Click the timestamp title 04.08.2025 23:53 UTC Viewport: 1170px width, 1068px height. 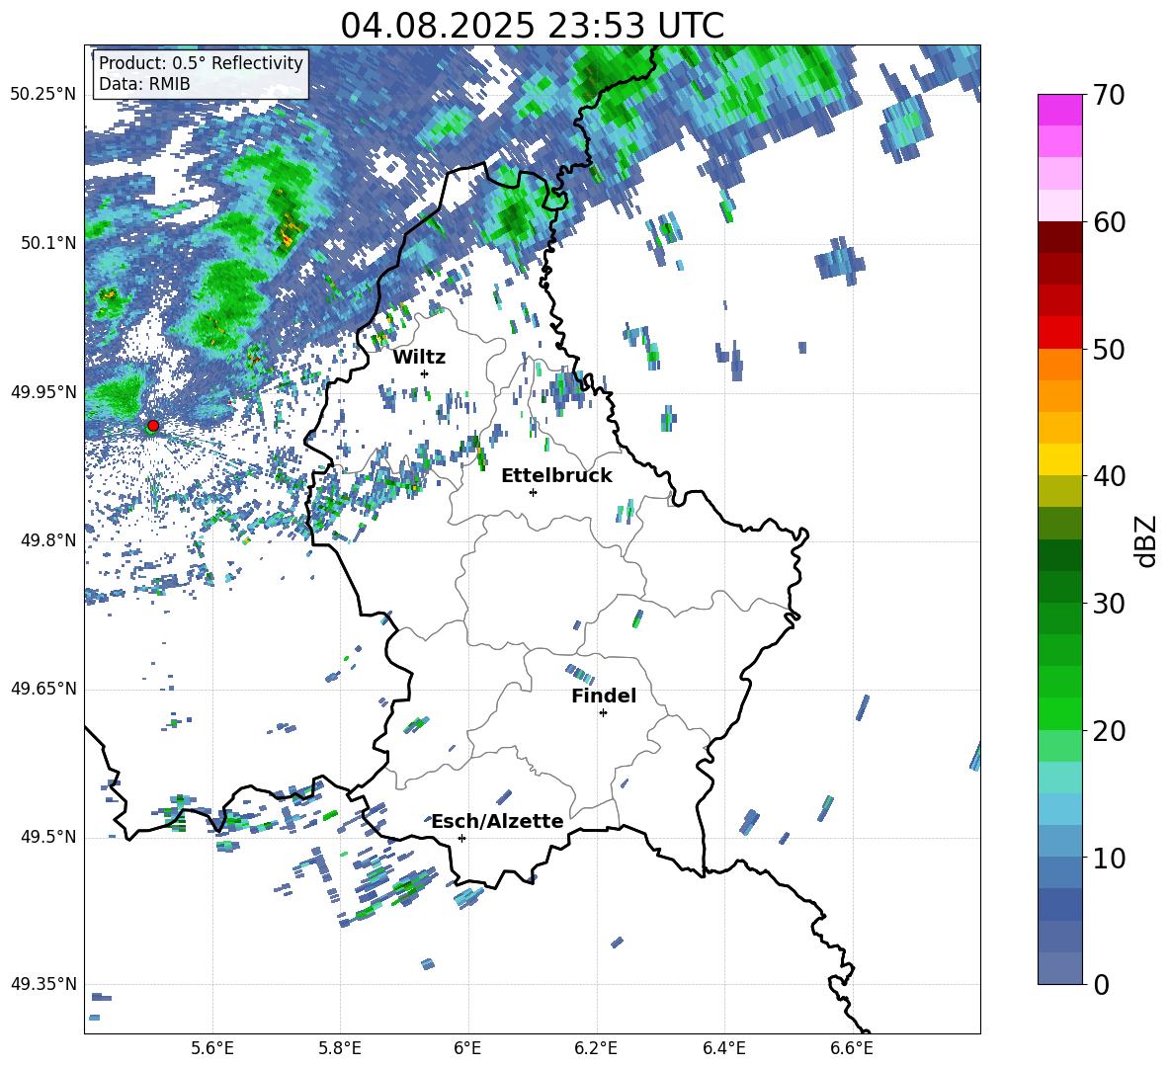click(x=533, y=26)
